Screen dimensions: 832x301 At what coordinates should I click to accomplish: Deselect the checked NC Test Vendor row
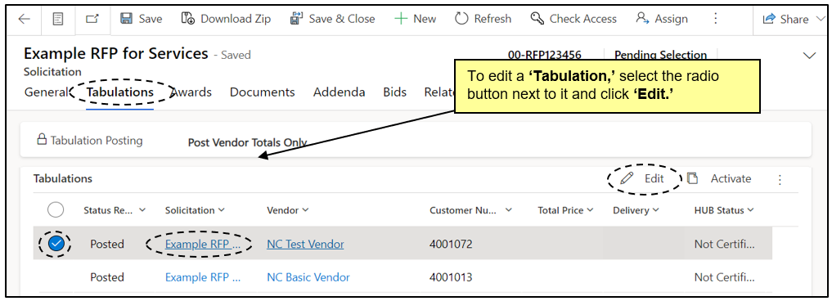coord(56,245)
